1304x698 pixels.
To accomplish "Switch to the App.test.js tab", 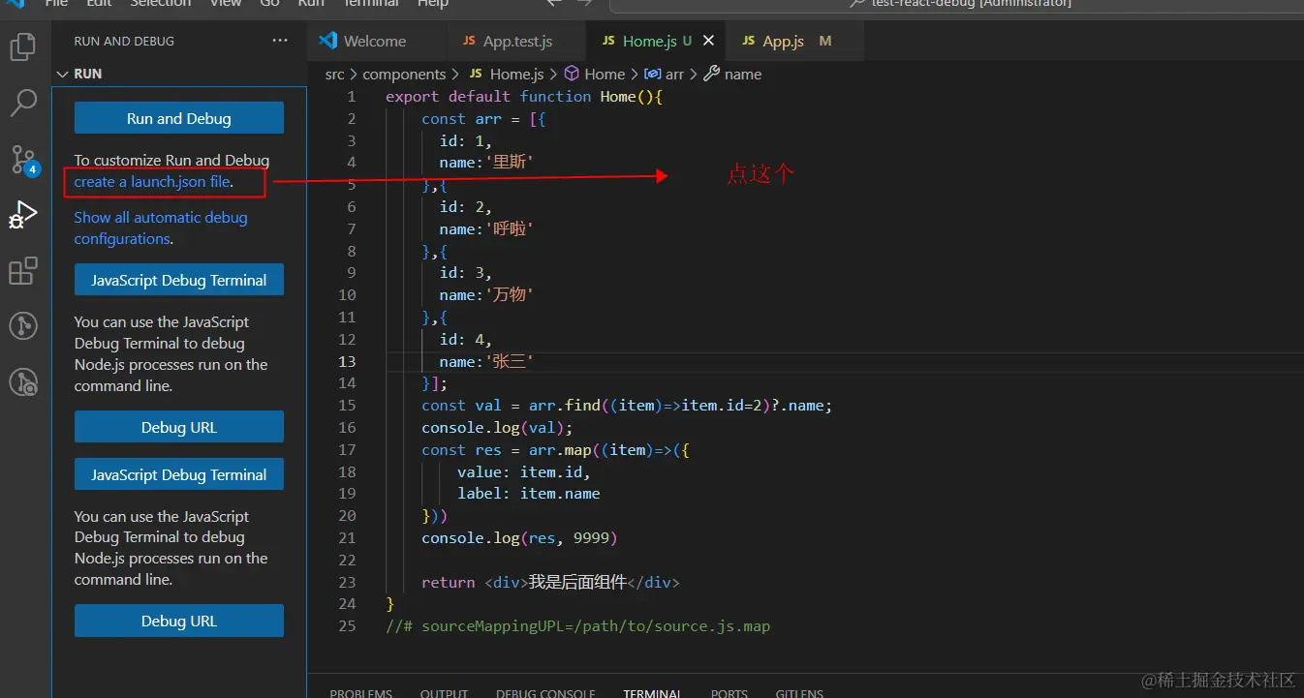I will coord(516,41).
